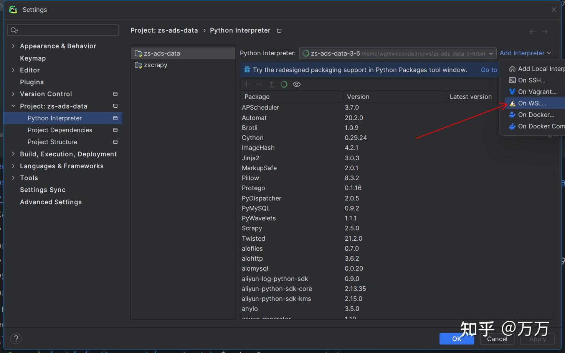Click the search magnifier icon
Viewport: 565px width, 353px height.
pos(14,30)
